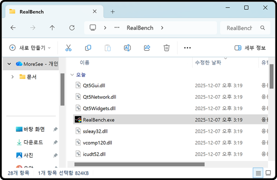Click the Qt5Gui.dll file icon

(x=78, y=85)
